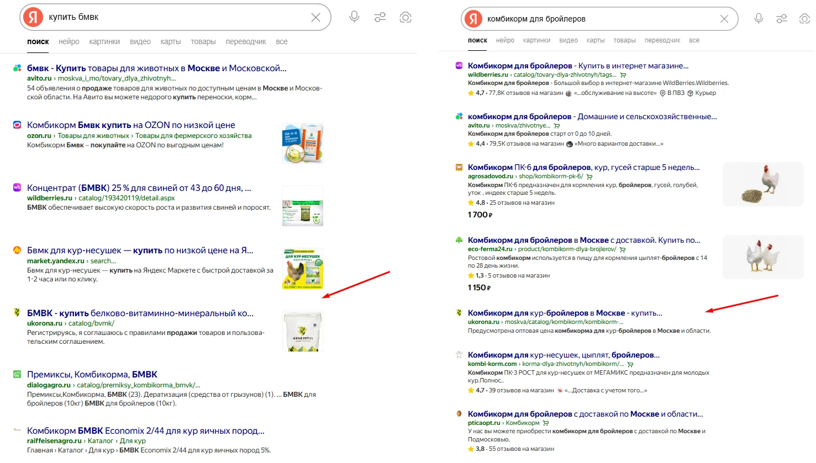
Task: Click the pticaopt favicon beside 'Комбикорм для бройлеров с доставкой по Москве'
Action: 459,414
